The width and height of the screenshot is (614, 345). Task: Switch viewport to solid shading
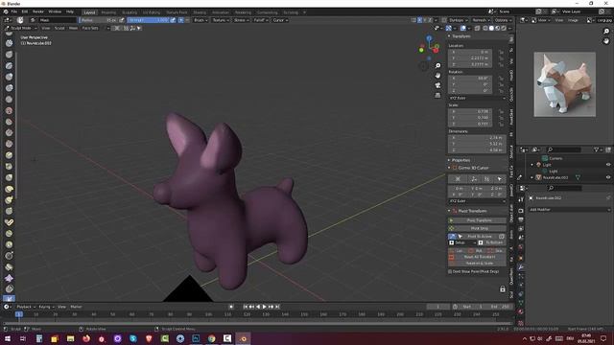click(491, 28)
